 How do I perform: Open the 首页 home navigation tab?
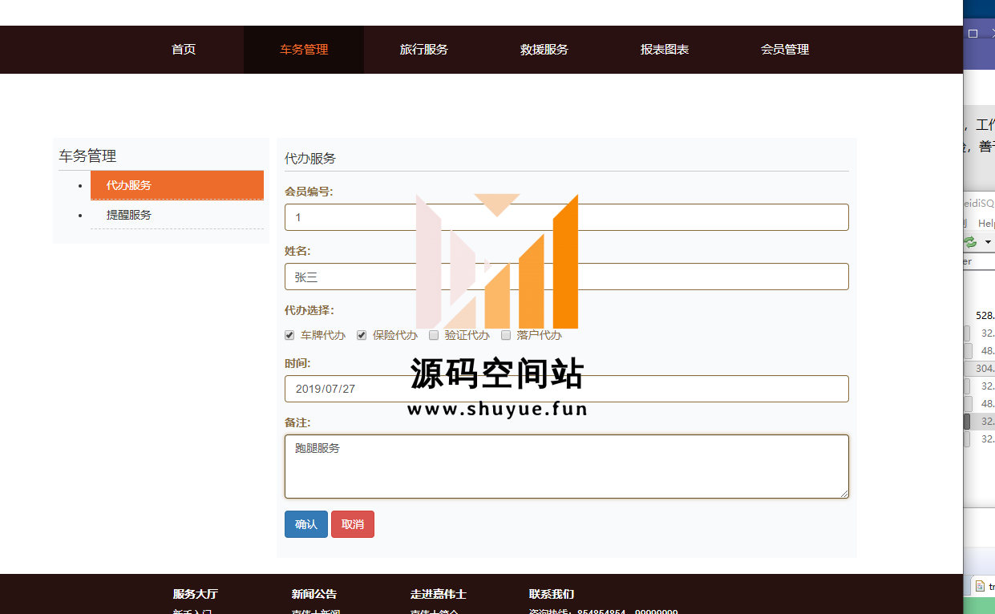(x=184, y=50)
